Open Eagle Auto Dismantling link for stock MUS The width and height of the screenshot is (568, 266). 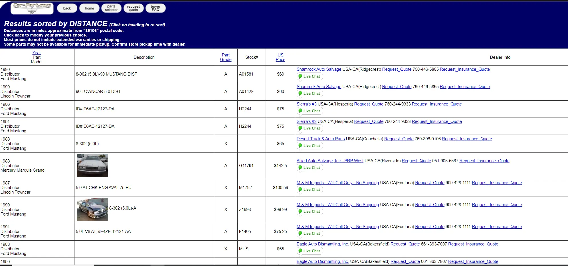[x=323, y=244]
